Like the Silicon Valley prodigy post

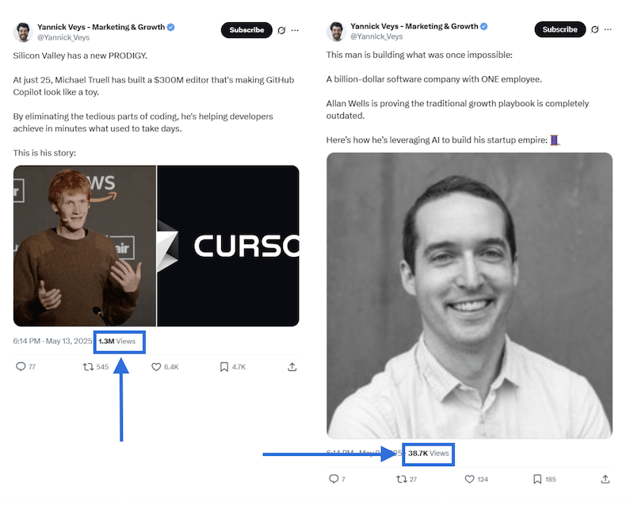[156, 367]
